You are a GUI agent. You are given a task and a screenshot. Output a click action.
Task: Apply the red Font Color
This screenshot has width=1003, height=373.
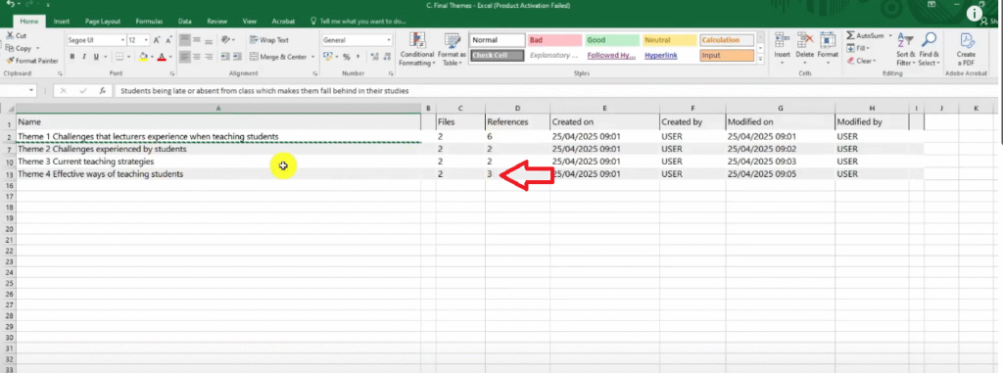pyautogui.click(x=162, y=57)
